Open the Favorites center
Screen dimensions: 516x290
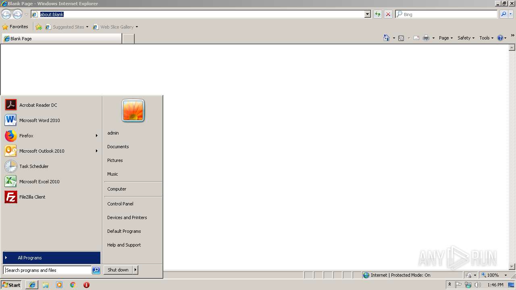pyautogui.click(x=15, y=27)
